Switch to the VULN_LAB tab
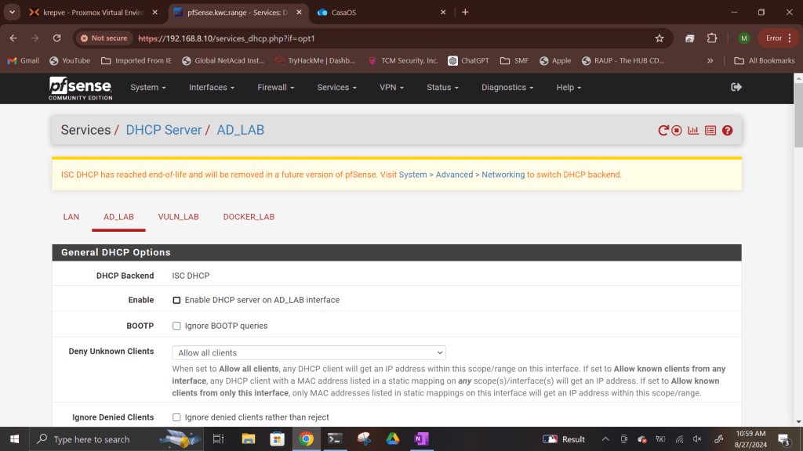Image resolution: width=803 pixels, height=451 pixels. [178, 217]
